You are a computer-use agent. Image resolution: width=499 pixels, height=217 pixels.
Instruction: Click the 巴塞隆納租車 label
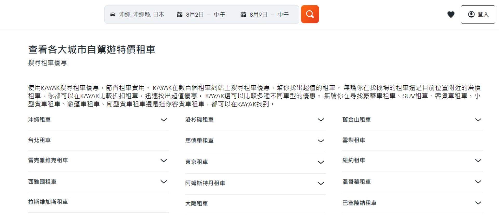(x=359, y=203)
